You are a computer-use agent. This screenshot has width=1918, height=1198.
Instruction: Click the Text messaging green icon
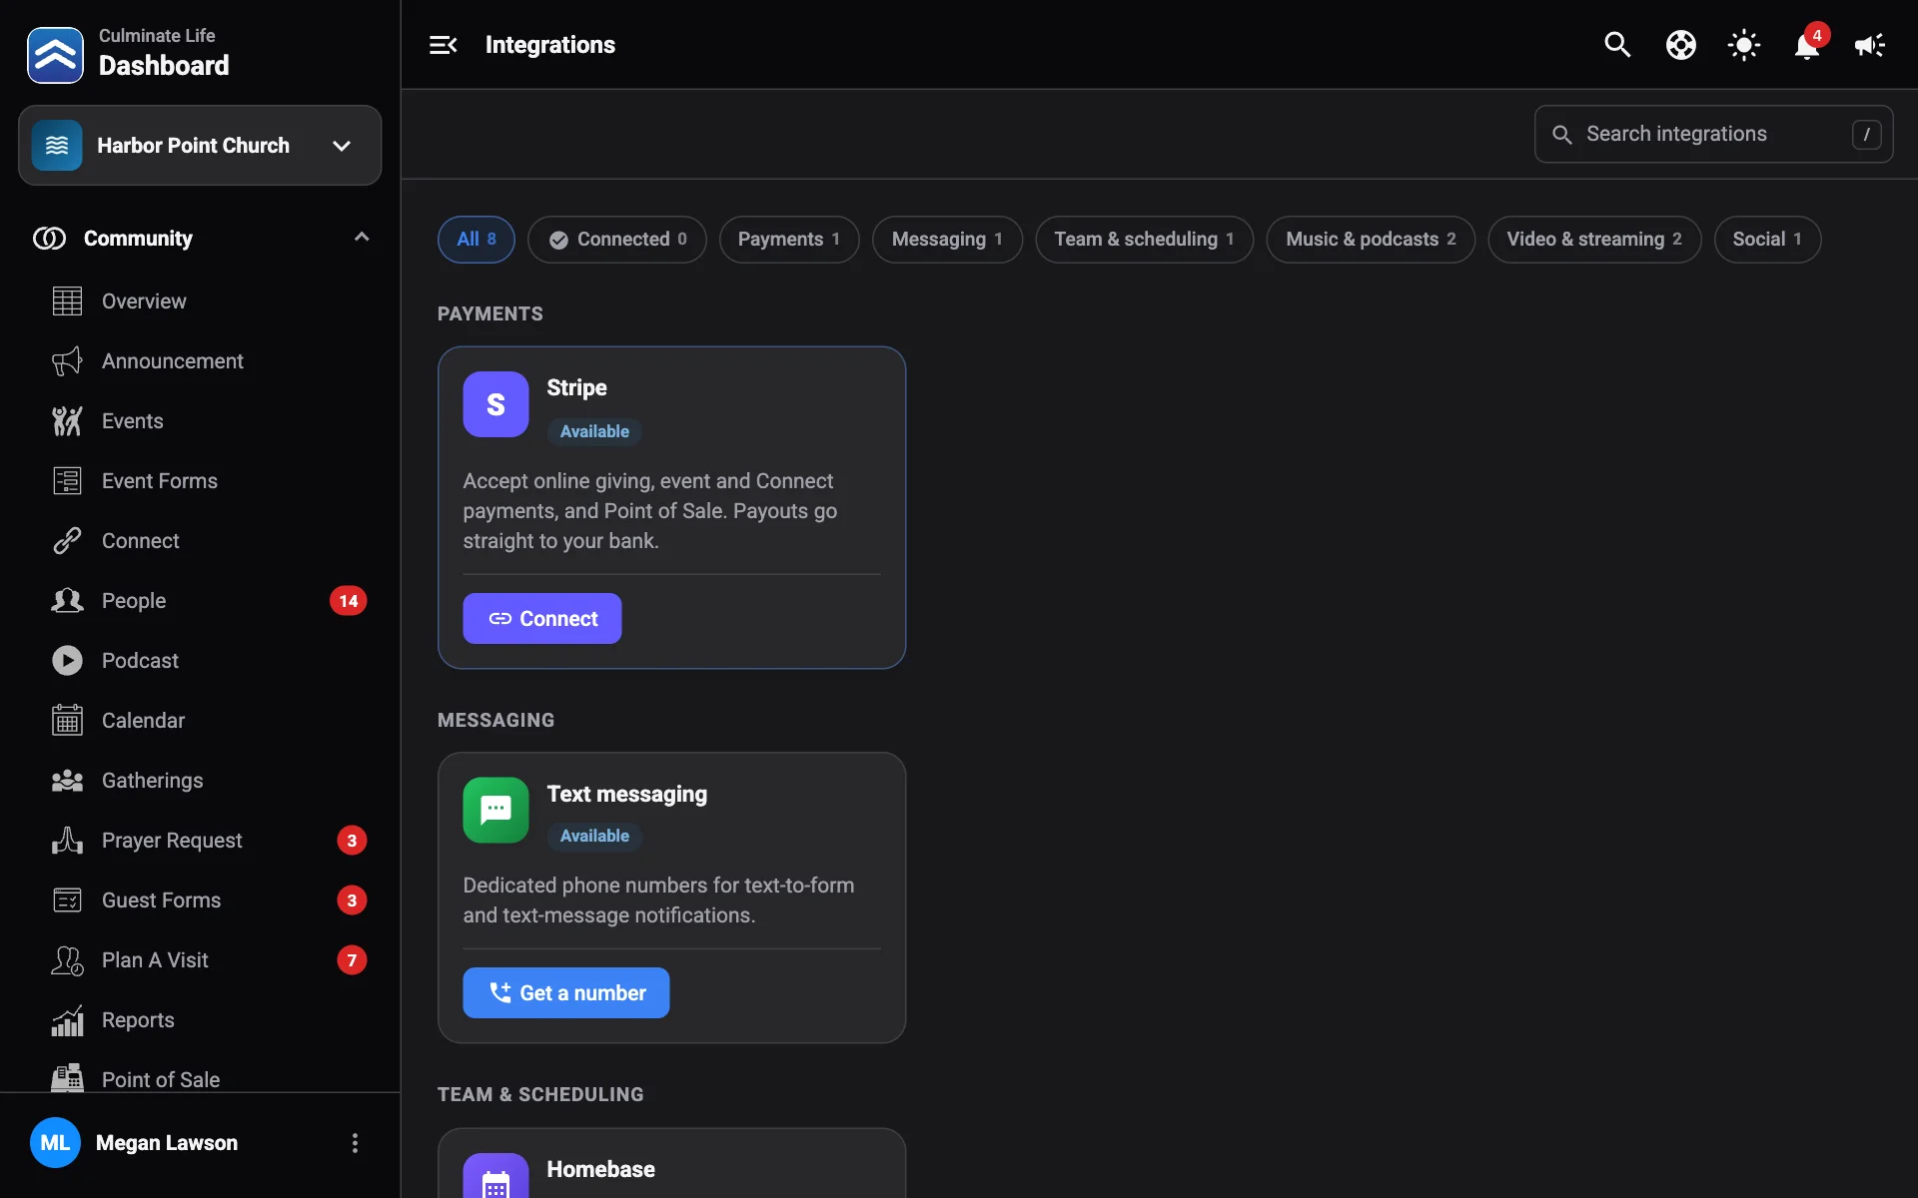495,811
